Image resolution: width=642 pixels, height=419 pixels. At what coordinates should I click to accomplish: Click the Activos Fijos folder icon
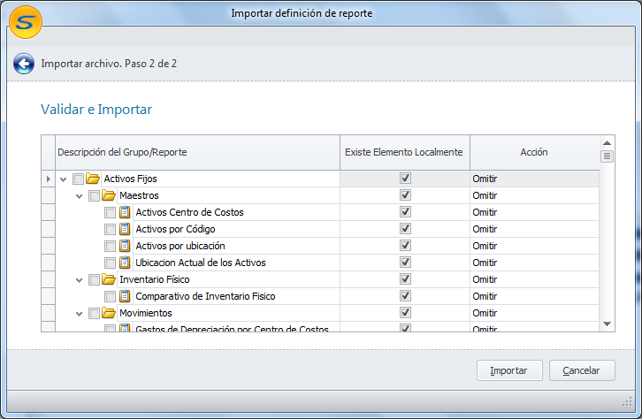(93, 179)
